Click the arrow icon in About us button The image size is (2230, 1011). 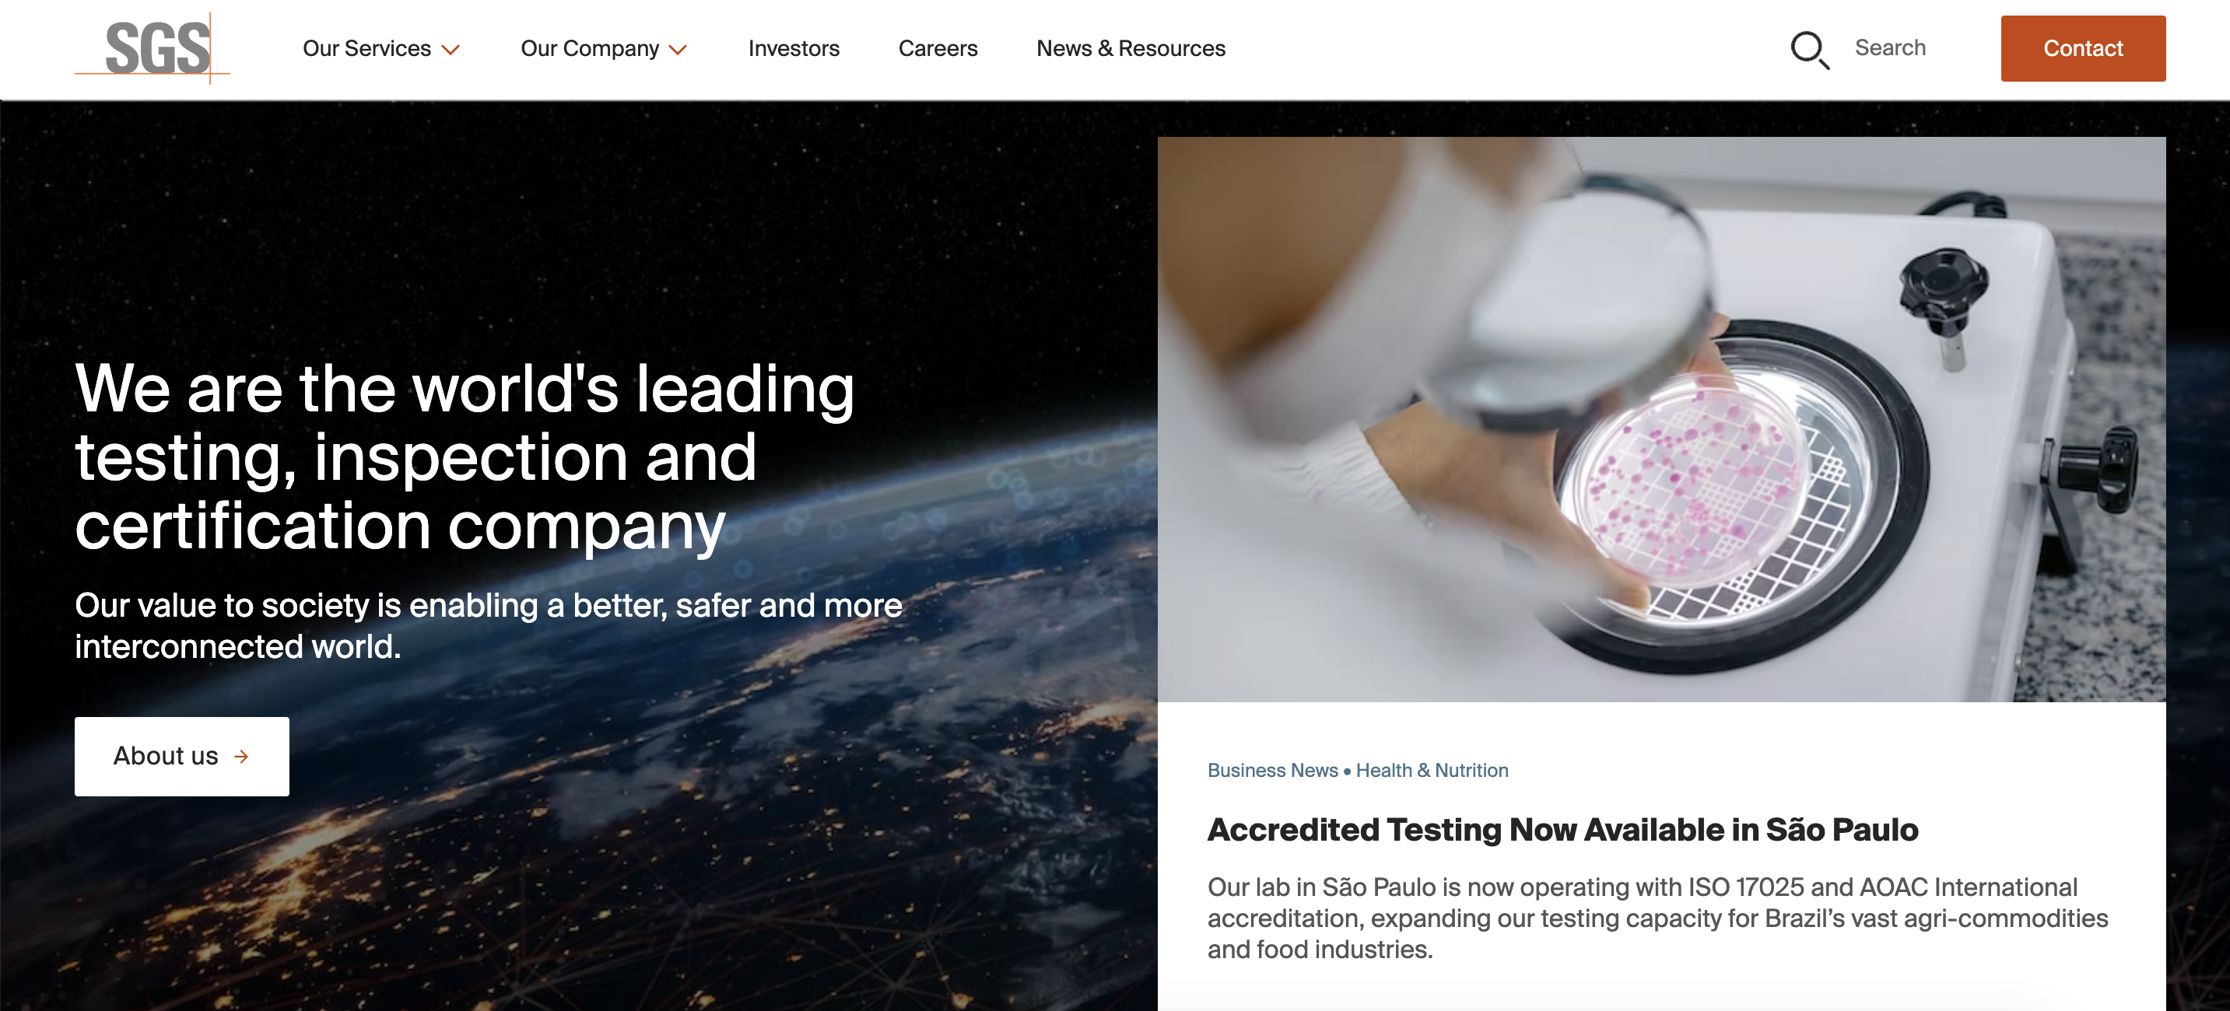click(241, 757)
